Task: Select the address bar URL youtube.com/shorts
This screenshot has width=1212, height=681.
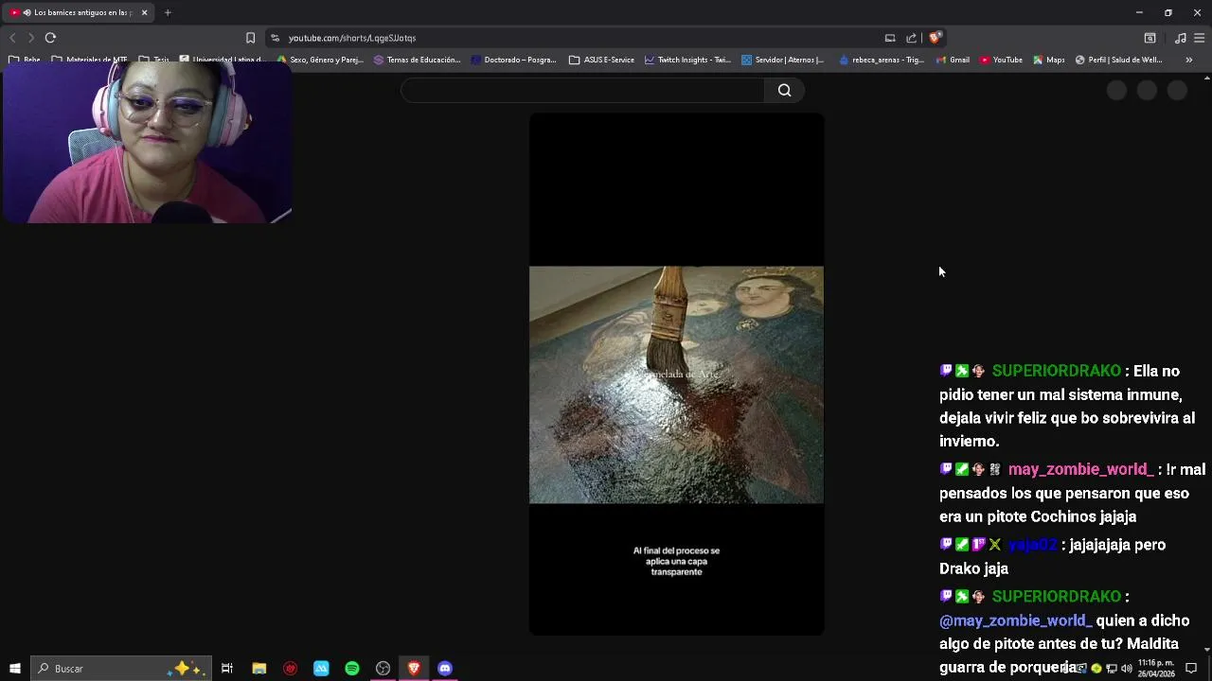Action: pos(352,38)
